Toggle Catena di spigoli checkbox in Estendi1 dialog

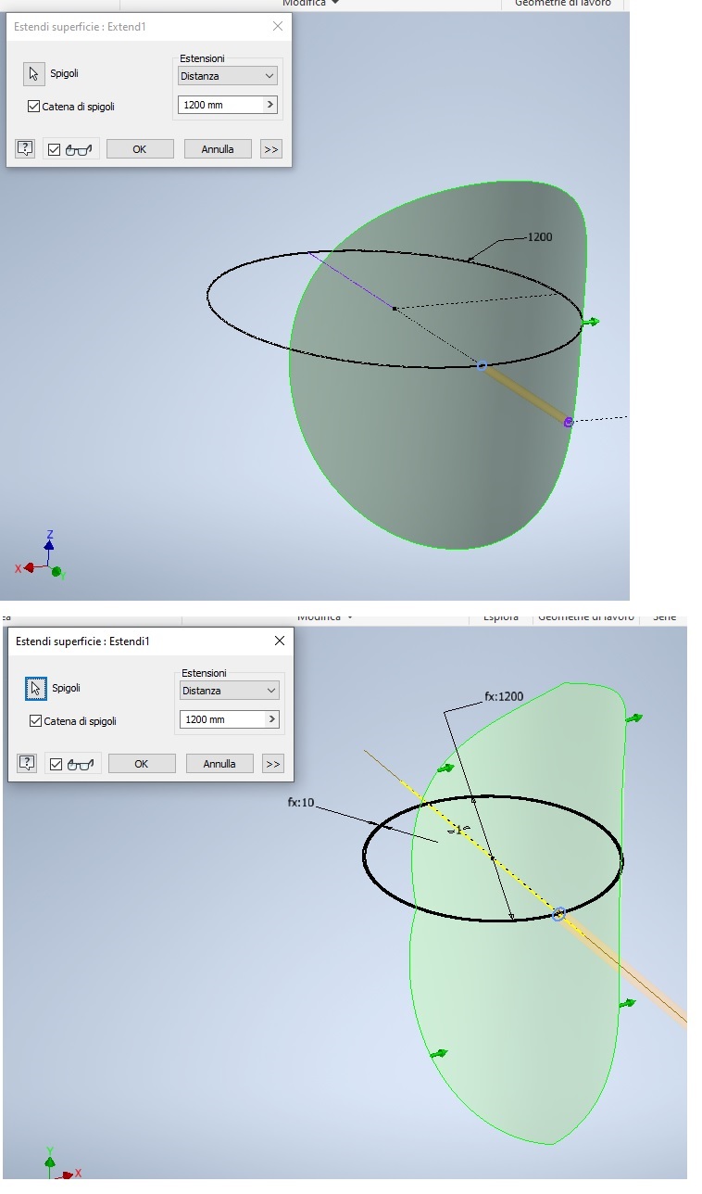coord(35,721)
